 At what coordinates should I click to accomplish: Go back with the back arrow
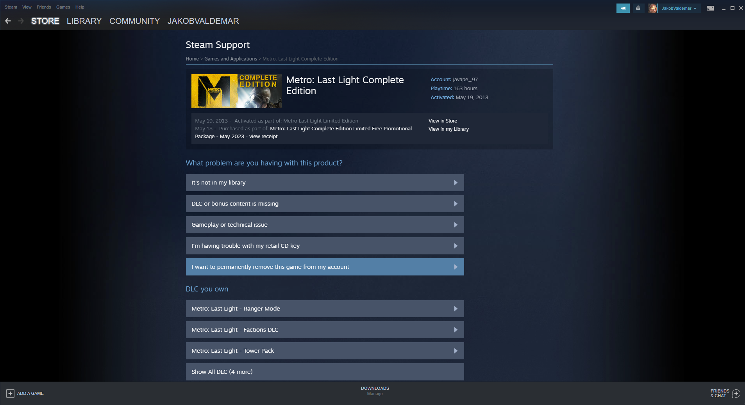[x=8, y=21]
